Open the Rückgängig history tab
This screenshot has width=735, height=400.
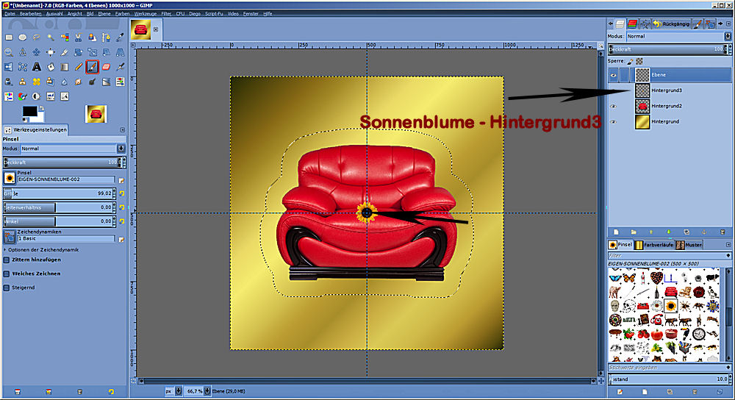(x=671, y=24)
